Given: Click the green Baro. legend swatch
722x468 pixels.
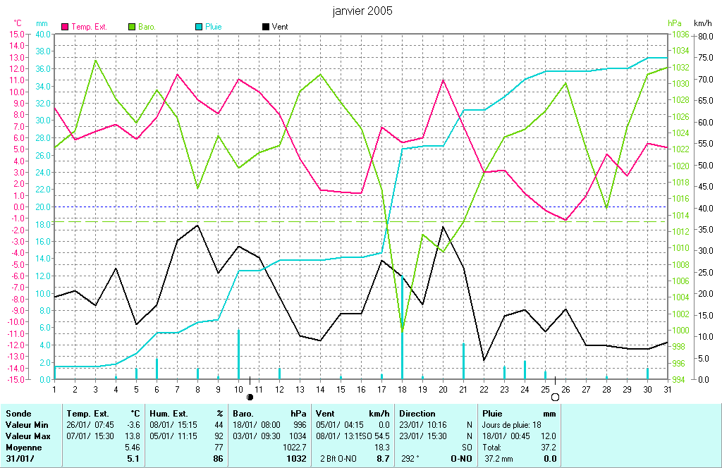Looking at the screenshot, I should 132,26.
